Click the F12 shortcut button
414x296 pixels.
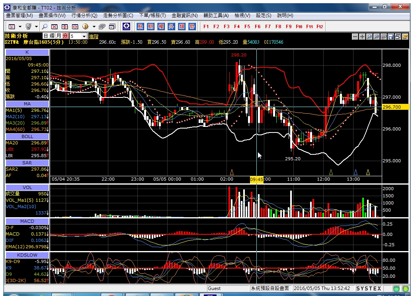pyautogui.click(x=320, y=26)
